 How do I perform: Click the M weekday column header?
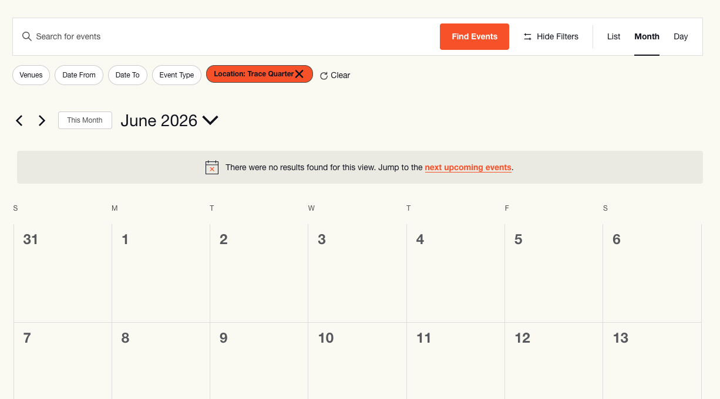(x=115, y=208)
